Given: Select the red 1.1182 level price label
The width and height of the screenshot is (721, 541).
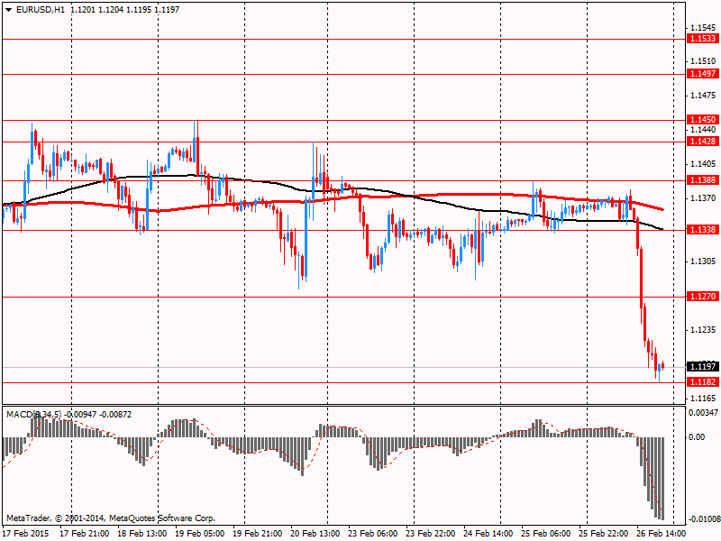Looking at the screenshot, I should coord(702,381).
